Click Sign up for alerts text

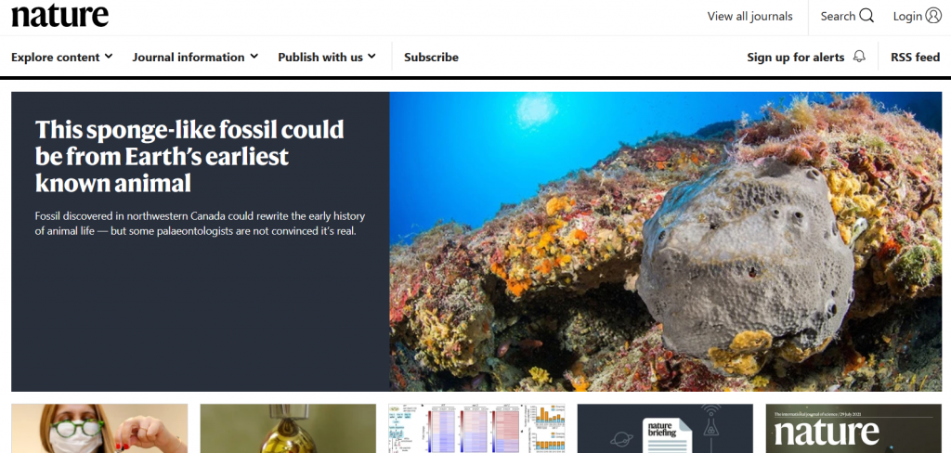(796, 57)
